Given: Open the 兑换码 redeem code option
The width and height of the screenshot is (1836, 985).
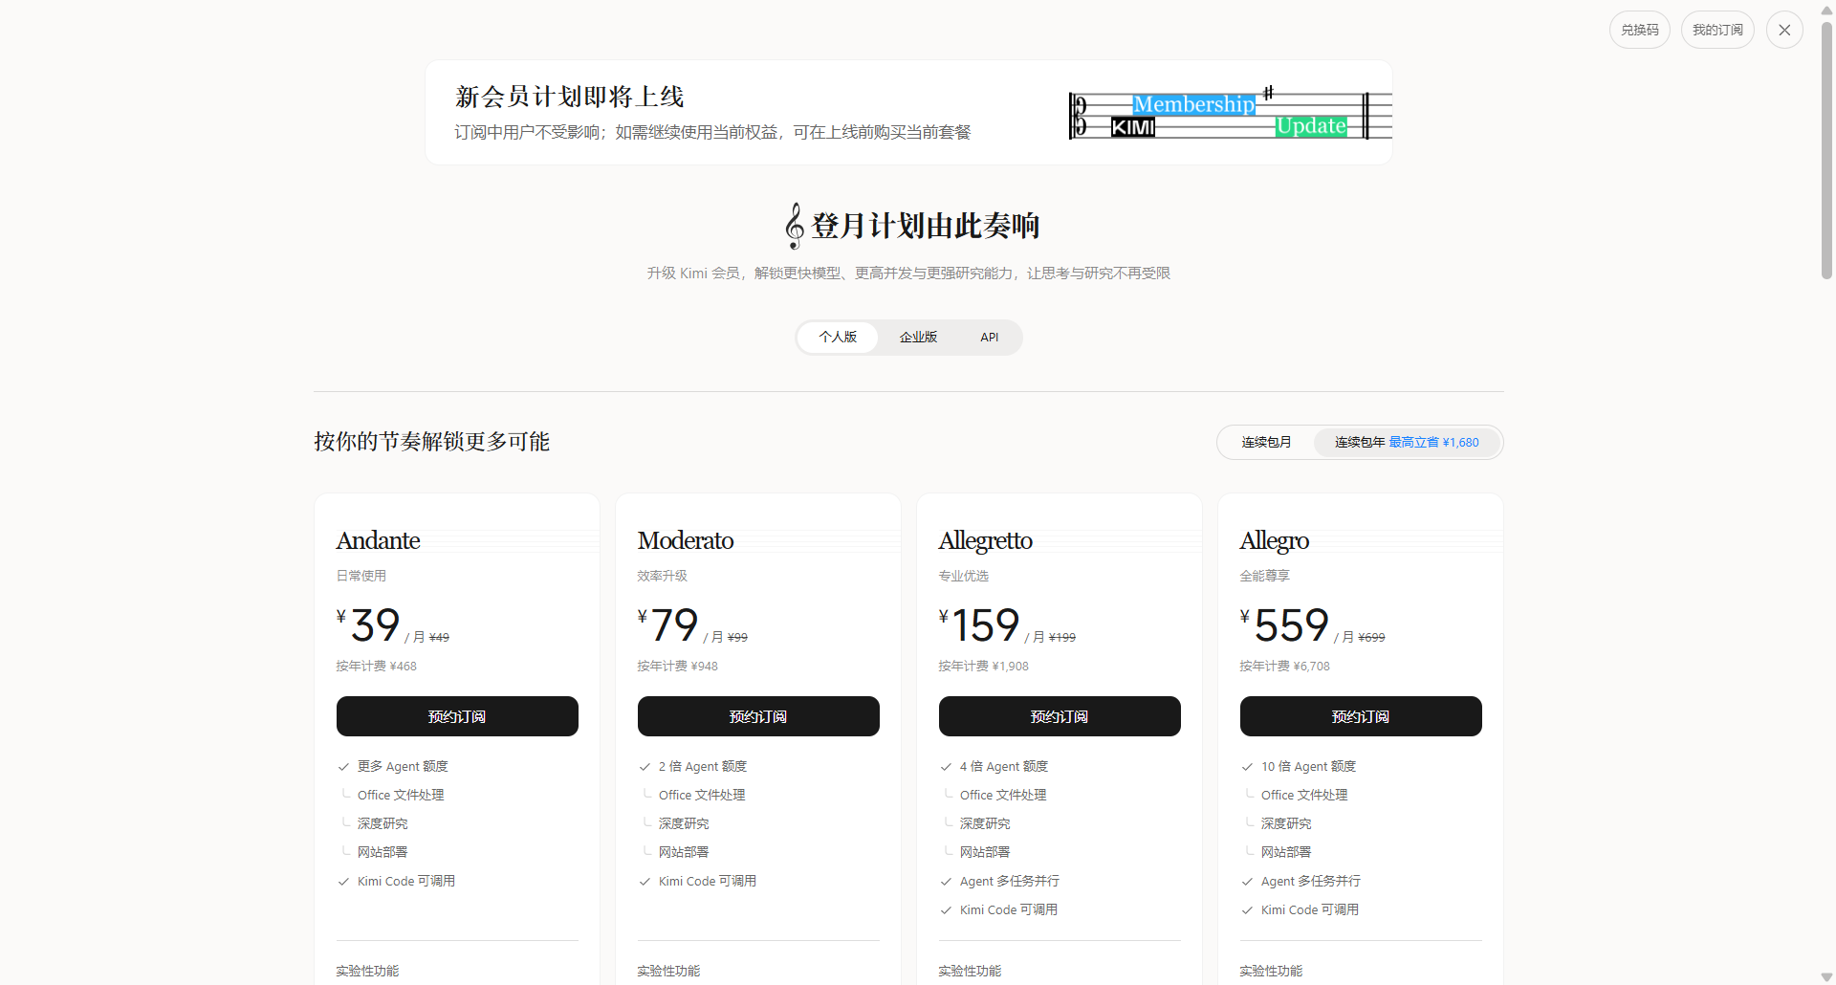Looking at the screenshot, I should [1640, 30].
